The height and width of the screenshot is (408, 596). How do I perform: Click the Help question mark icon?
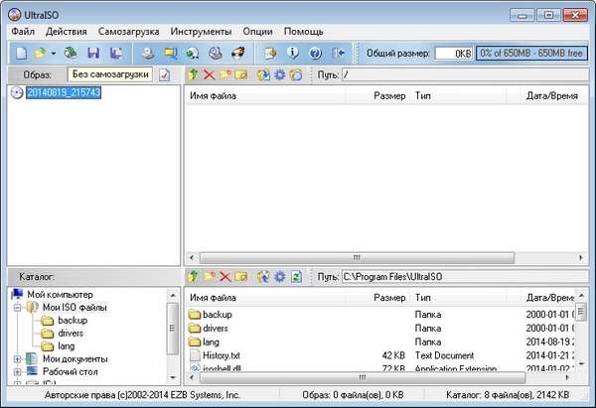[315, 53]
